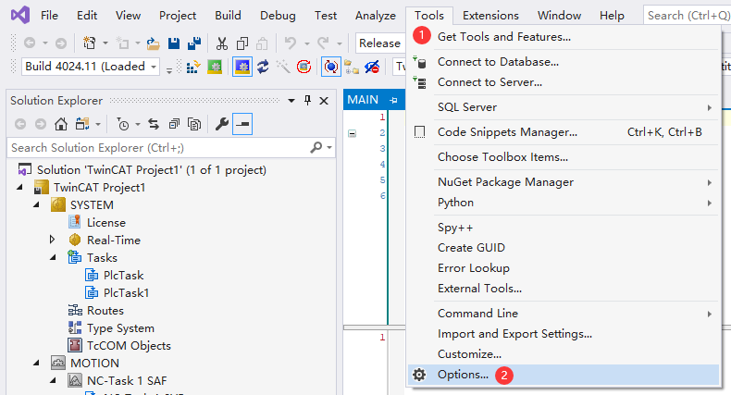Collapse the TwinCAT Project1 tree node
This screenshot has height=395, width=731.
point(19,187)
